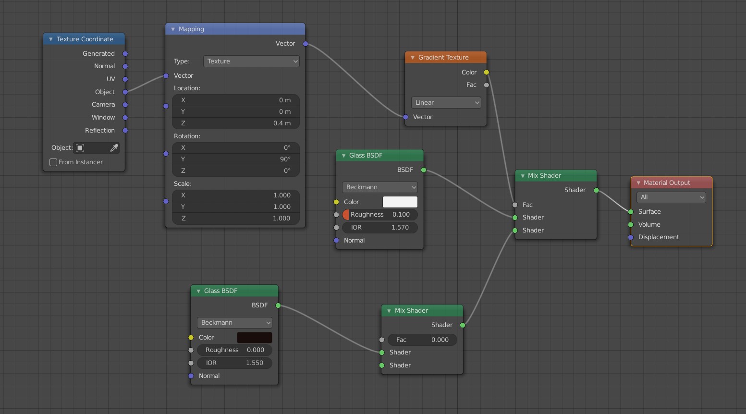This screenshot has width=746, height=414.
Task: Click the Camera output socket on Texture Coordinate
Action: click(125, 105)
